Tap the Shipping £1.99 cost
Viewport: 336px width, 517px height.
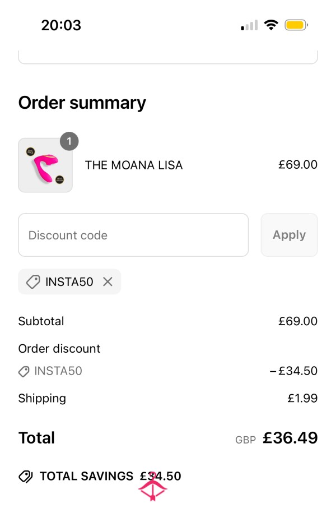click(302, 398)
